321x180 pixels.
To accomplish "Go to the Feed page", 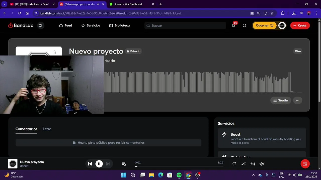I will (x=66, y=25).
